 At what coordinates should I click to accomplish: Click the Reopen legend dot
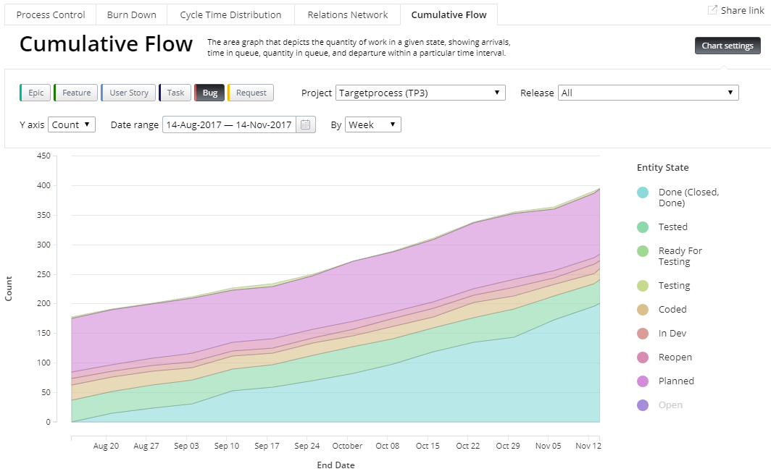tap(643, 357)
